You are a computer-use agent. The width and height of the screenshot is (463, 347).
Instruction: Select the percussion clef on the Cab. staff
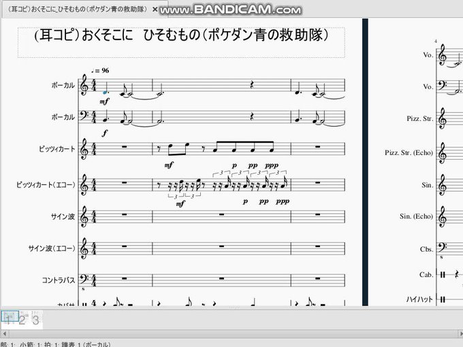pos(443,275)
